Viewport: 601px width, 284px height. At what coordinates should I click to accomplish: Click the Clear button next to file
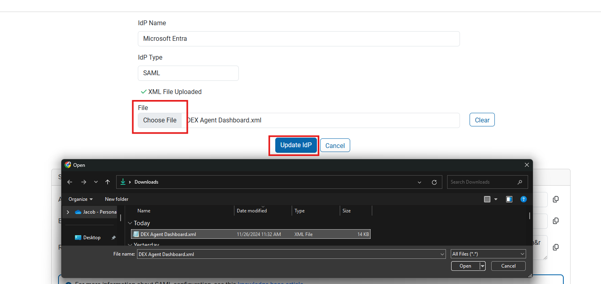tap(482, 120)
